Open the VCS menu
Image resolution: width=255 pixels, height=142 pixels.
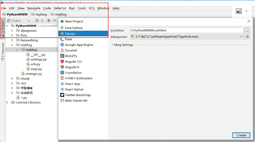point(91,8)
